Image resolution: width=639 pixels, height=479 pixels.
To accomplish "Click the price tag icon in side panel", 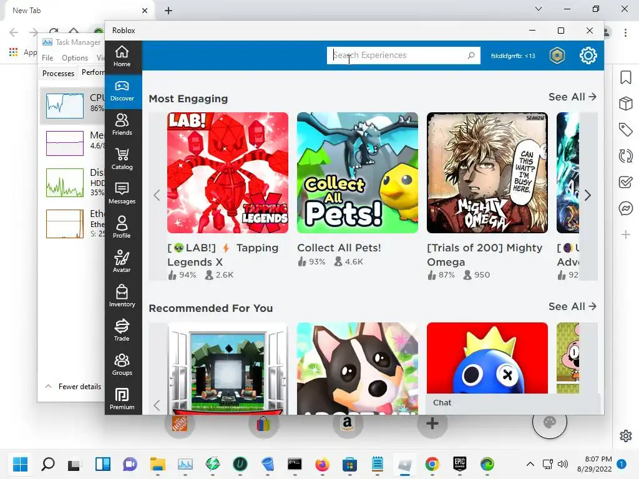I will click(x=625, y=130).
